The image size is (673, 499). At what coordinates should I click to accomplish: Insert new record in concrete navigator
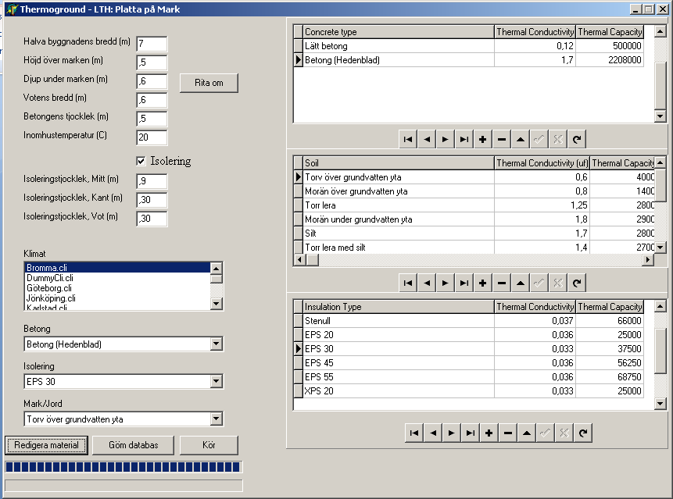pyautogui.click(x=483, y=139)
